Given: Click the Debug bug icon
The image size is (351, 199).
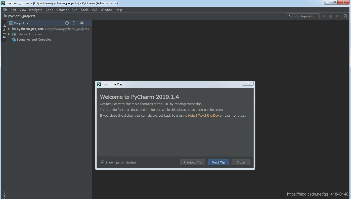Looking at the screenshot, I should click(x=331, y=16).
